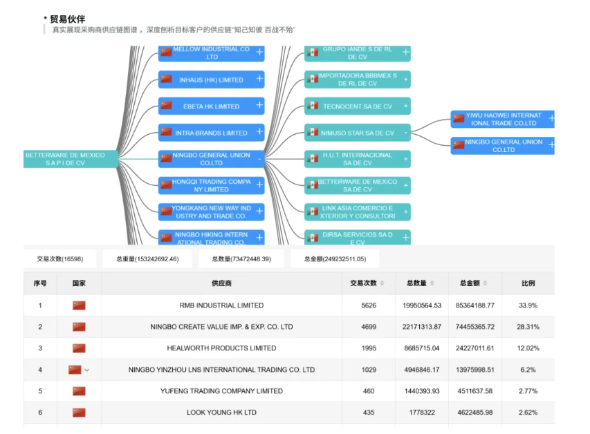Viewport: 590px width, 434px height.
Task: Select the 交易次数(16598) tab
Action: [60, 259]
